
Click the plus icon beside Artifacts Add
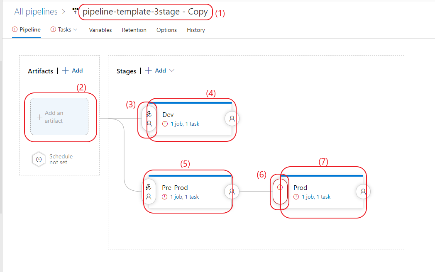coord(65,71)
